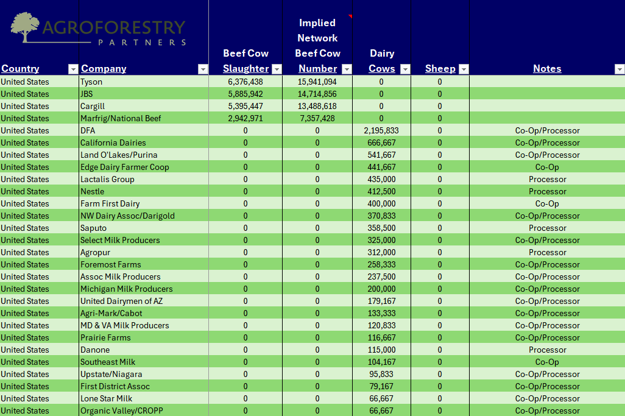The height and width of the screenshot is (416, 625).
Task: Select dairy cows value 95,833
Action: pyautogui.click(x=381, y=374)
